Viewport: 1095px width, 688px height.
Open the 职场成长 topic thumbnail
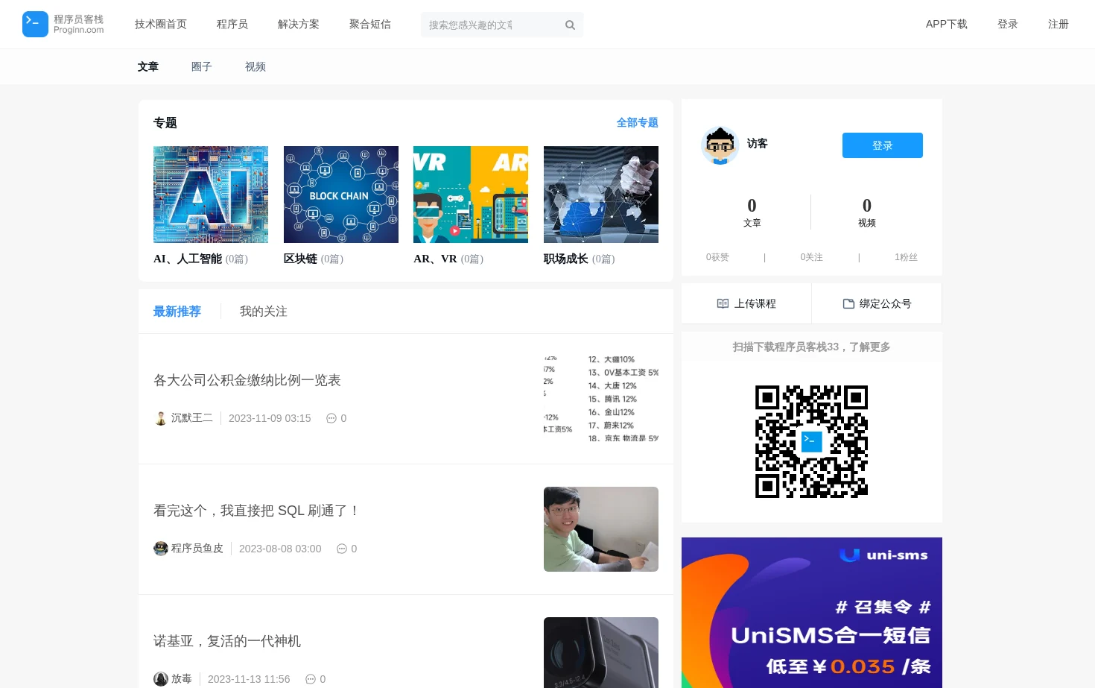point(601,195)
